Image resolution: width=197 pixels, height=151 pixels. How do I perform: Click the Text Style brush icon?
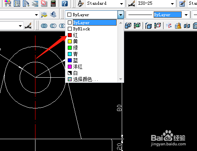pyautogui.click(x=81, y=4)
